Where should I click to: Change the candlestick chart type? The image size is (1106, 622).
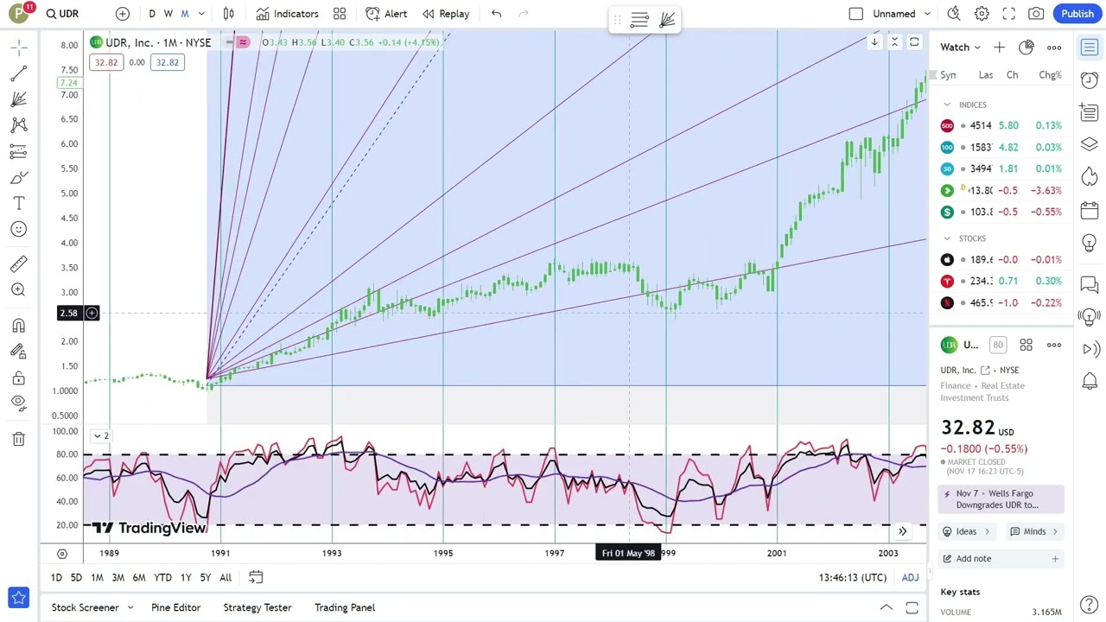pyautogui.click(x=229, y=14)
